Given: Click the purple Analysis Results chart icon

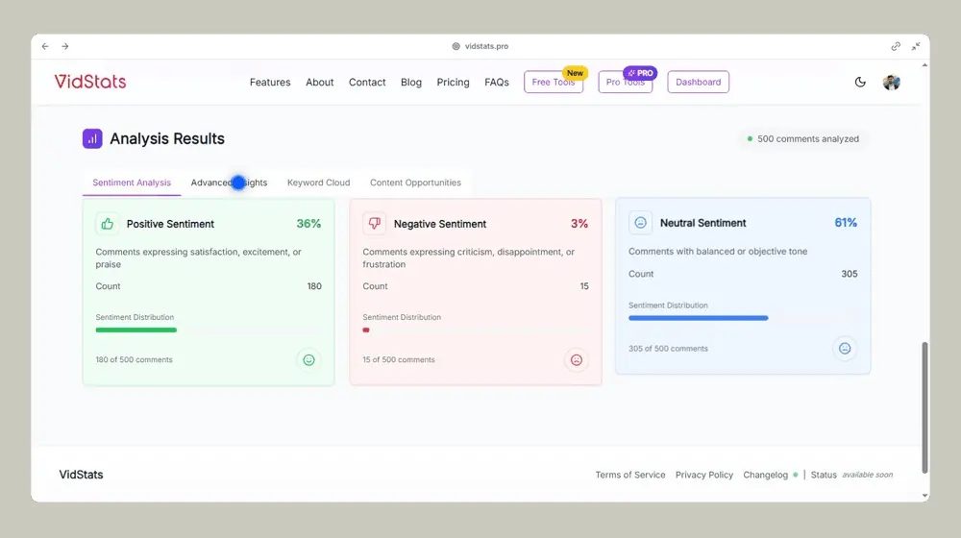Looking at the screenshot, I should [92, 139].
